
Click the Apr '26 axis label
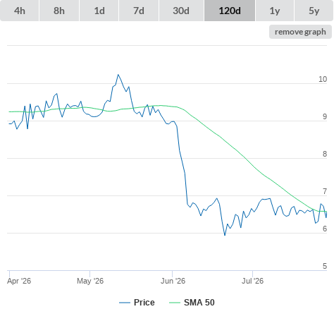pyautogui.click(x=19, y=281)
